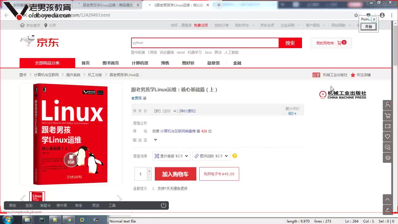This screenshot has height=224, width=398.
Task: Open a new browser tab
Action: [x=219, y=5]
